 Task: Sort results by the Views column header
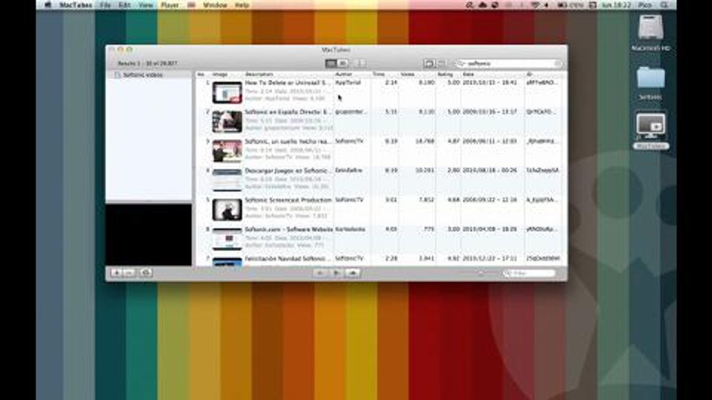(x=417, y=74)
